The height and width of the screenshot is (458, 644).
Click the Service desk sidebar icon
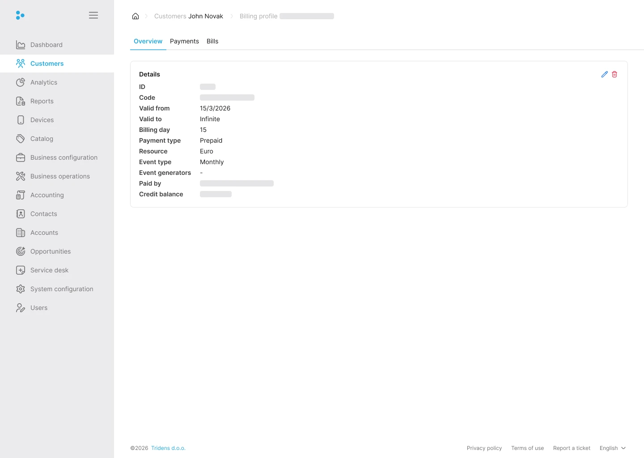coord(21,270)
